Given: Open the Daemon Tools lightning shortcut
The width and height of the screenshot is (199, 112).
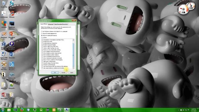Looking at the screenshot, I should coord(12,45).
